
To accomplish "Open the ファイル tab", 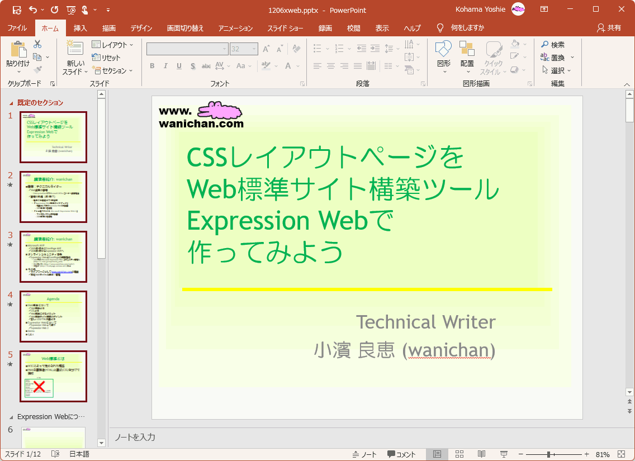I will (17, 28).
